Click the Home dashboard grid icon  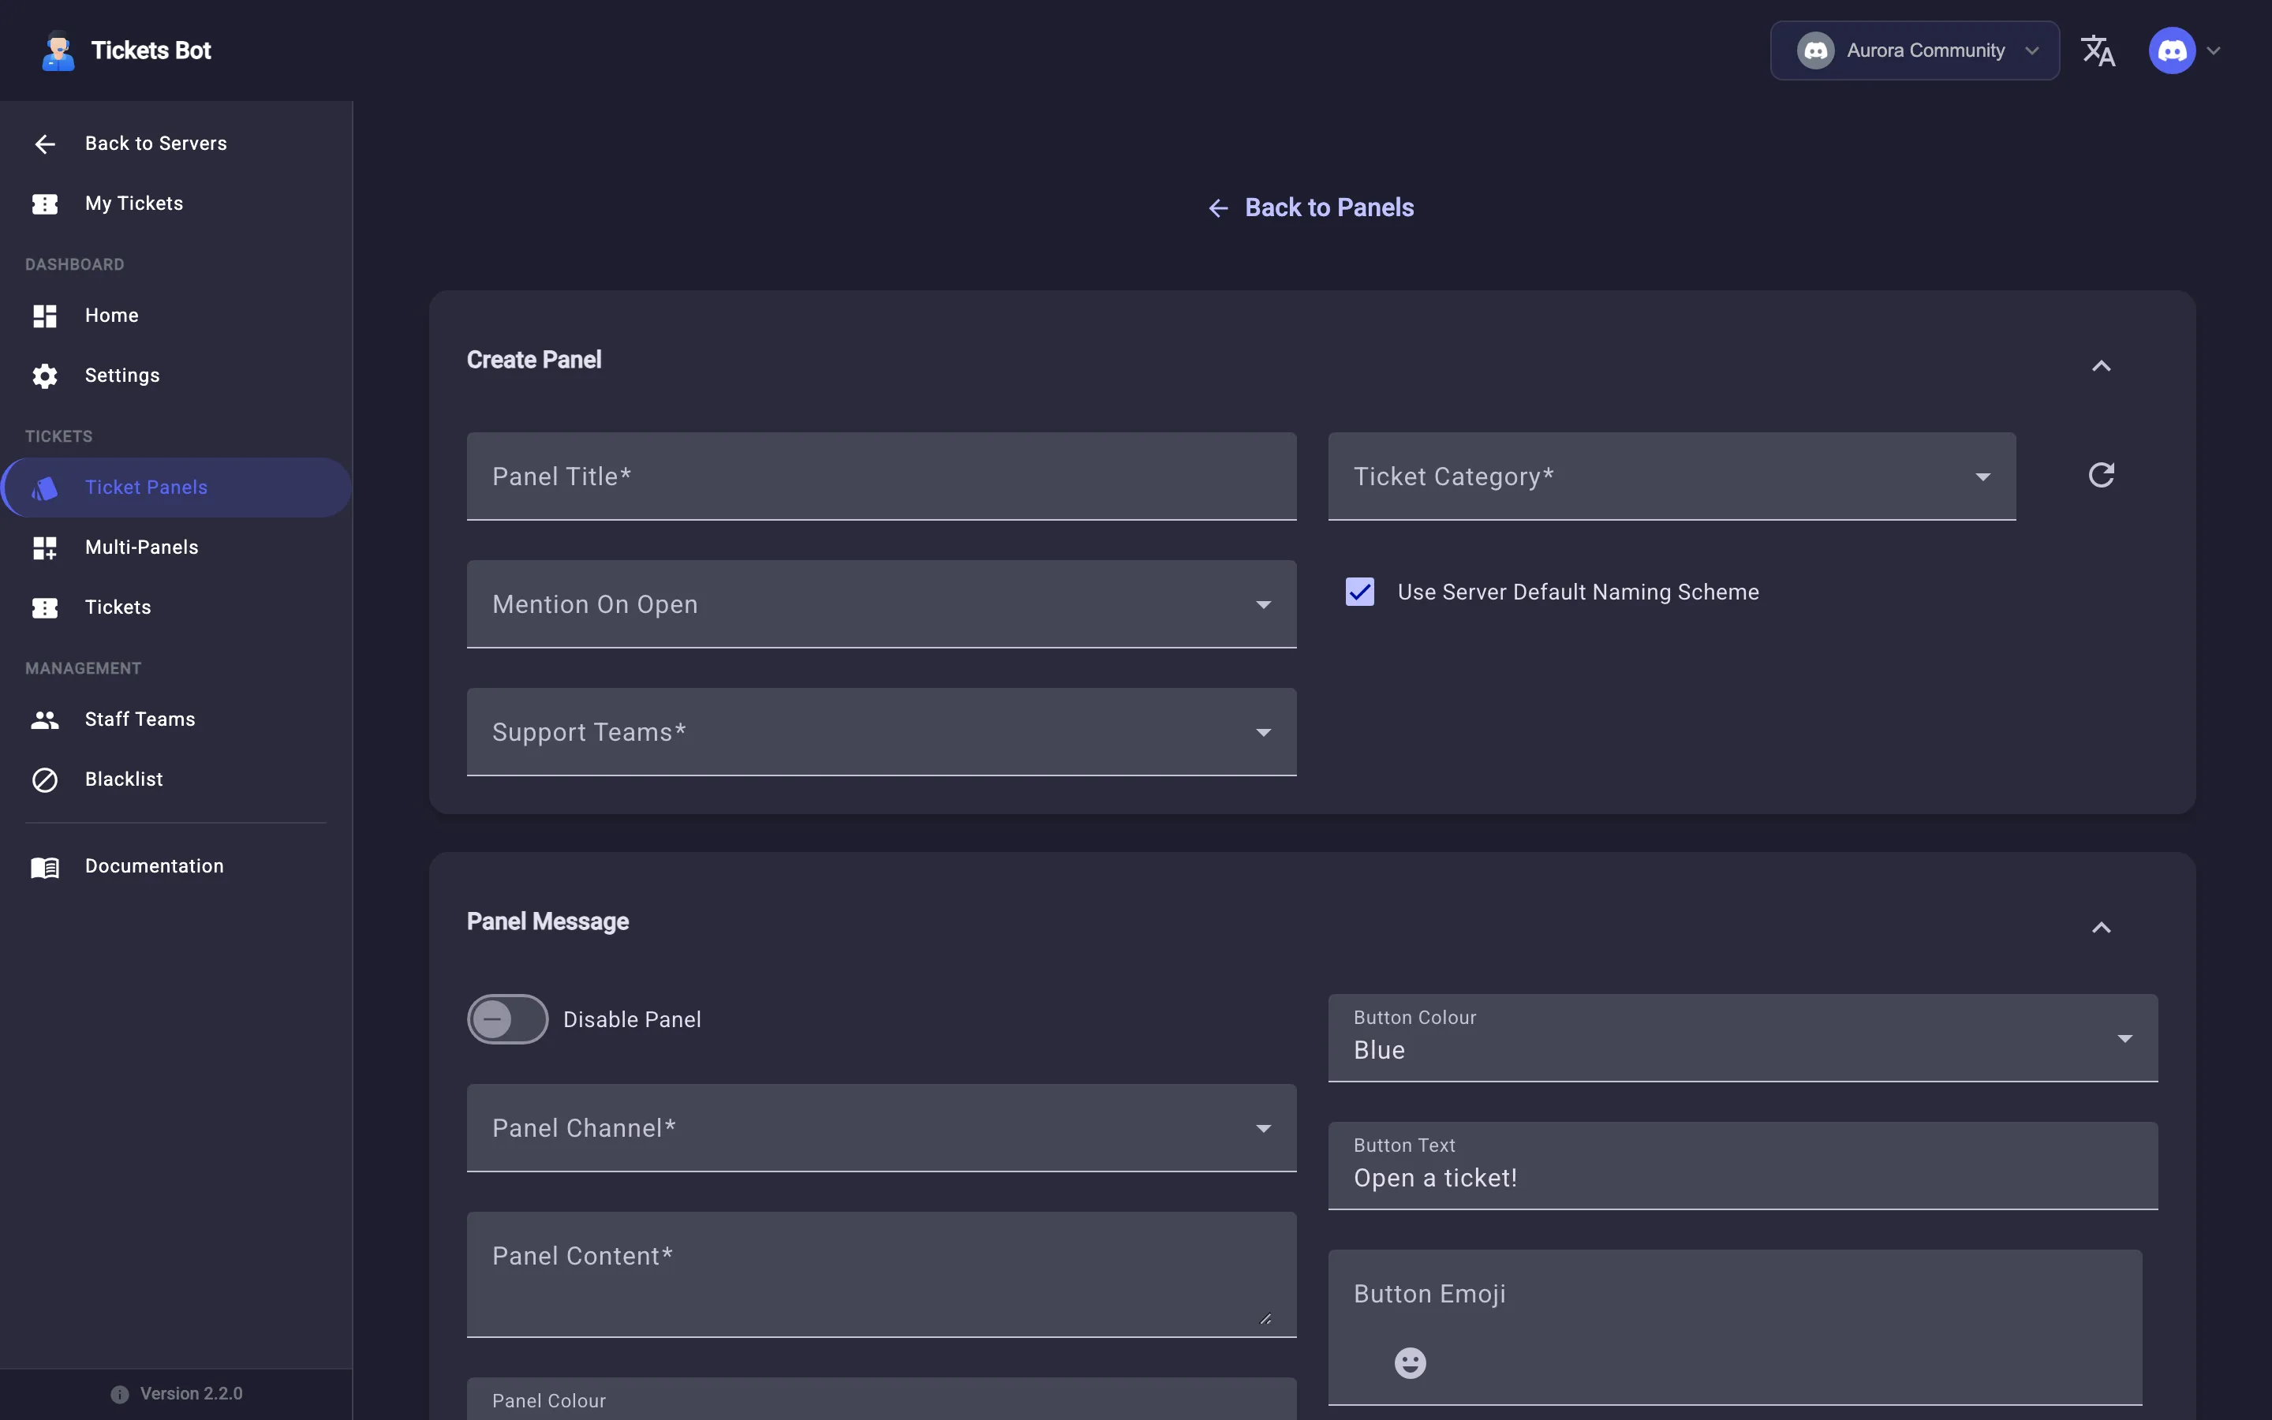point(45,316)
